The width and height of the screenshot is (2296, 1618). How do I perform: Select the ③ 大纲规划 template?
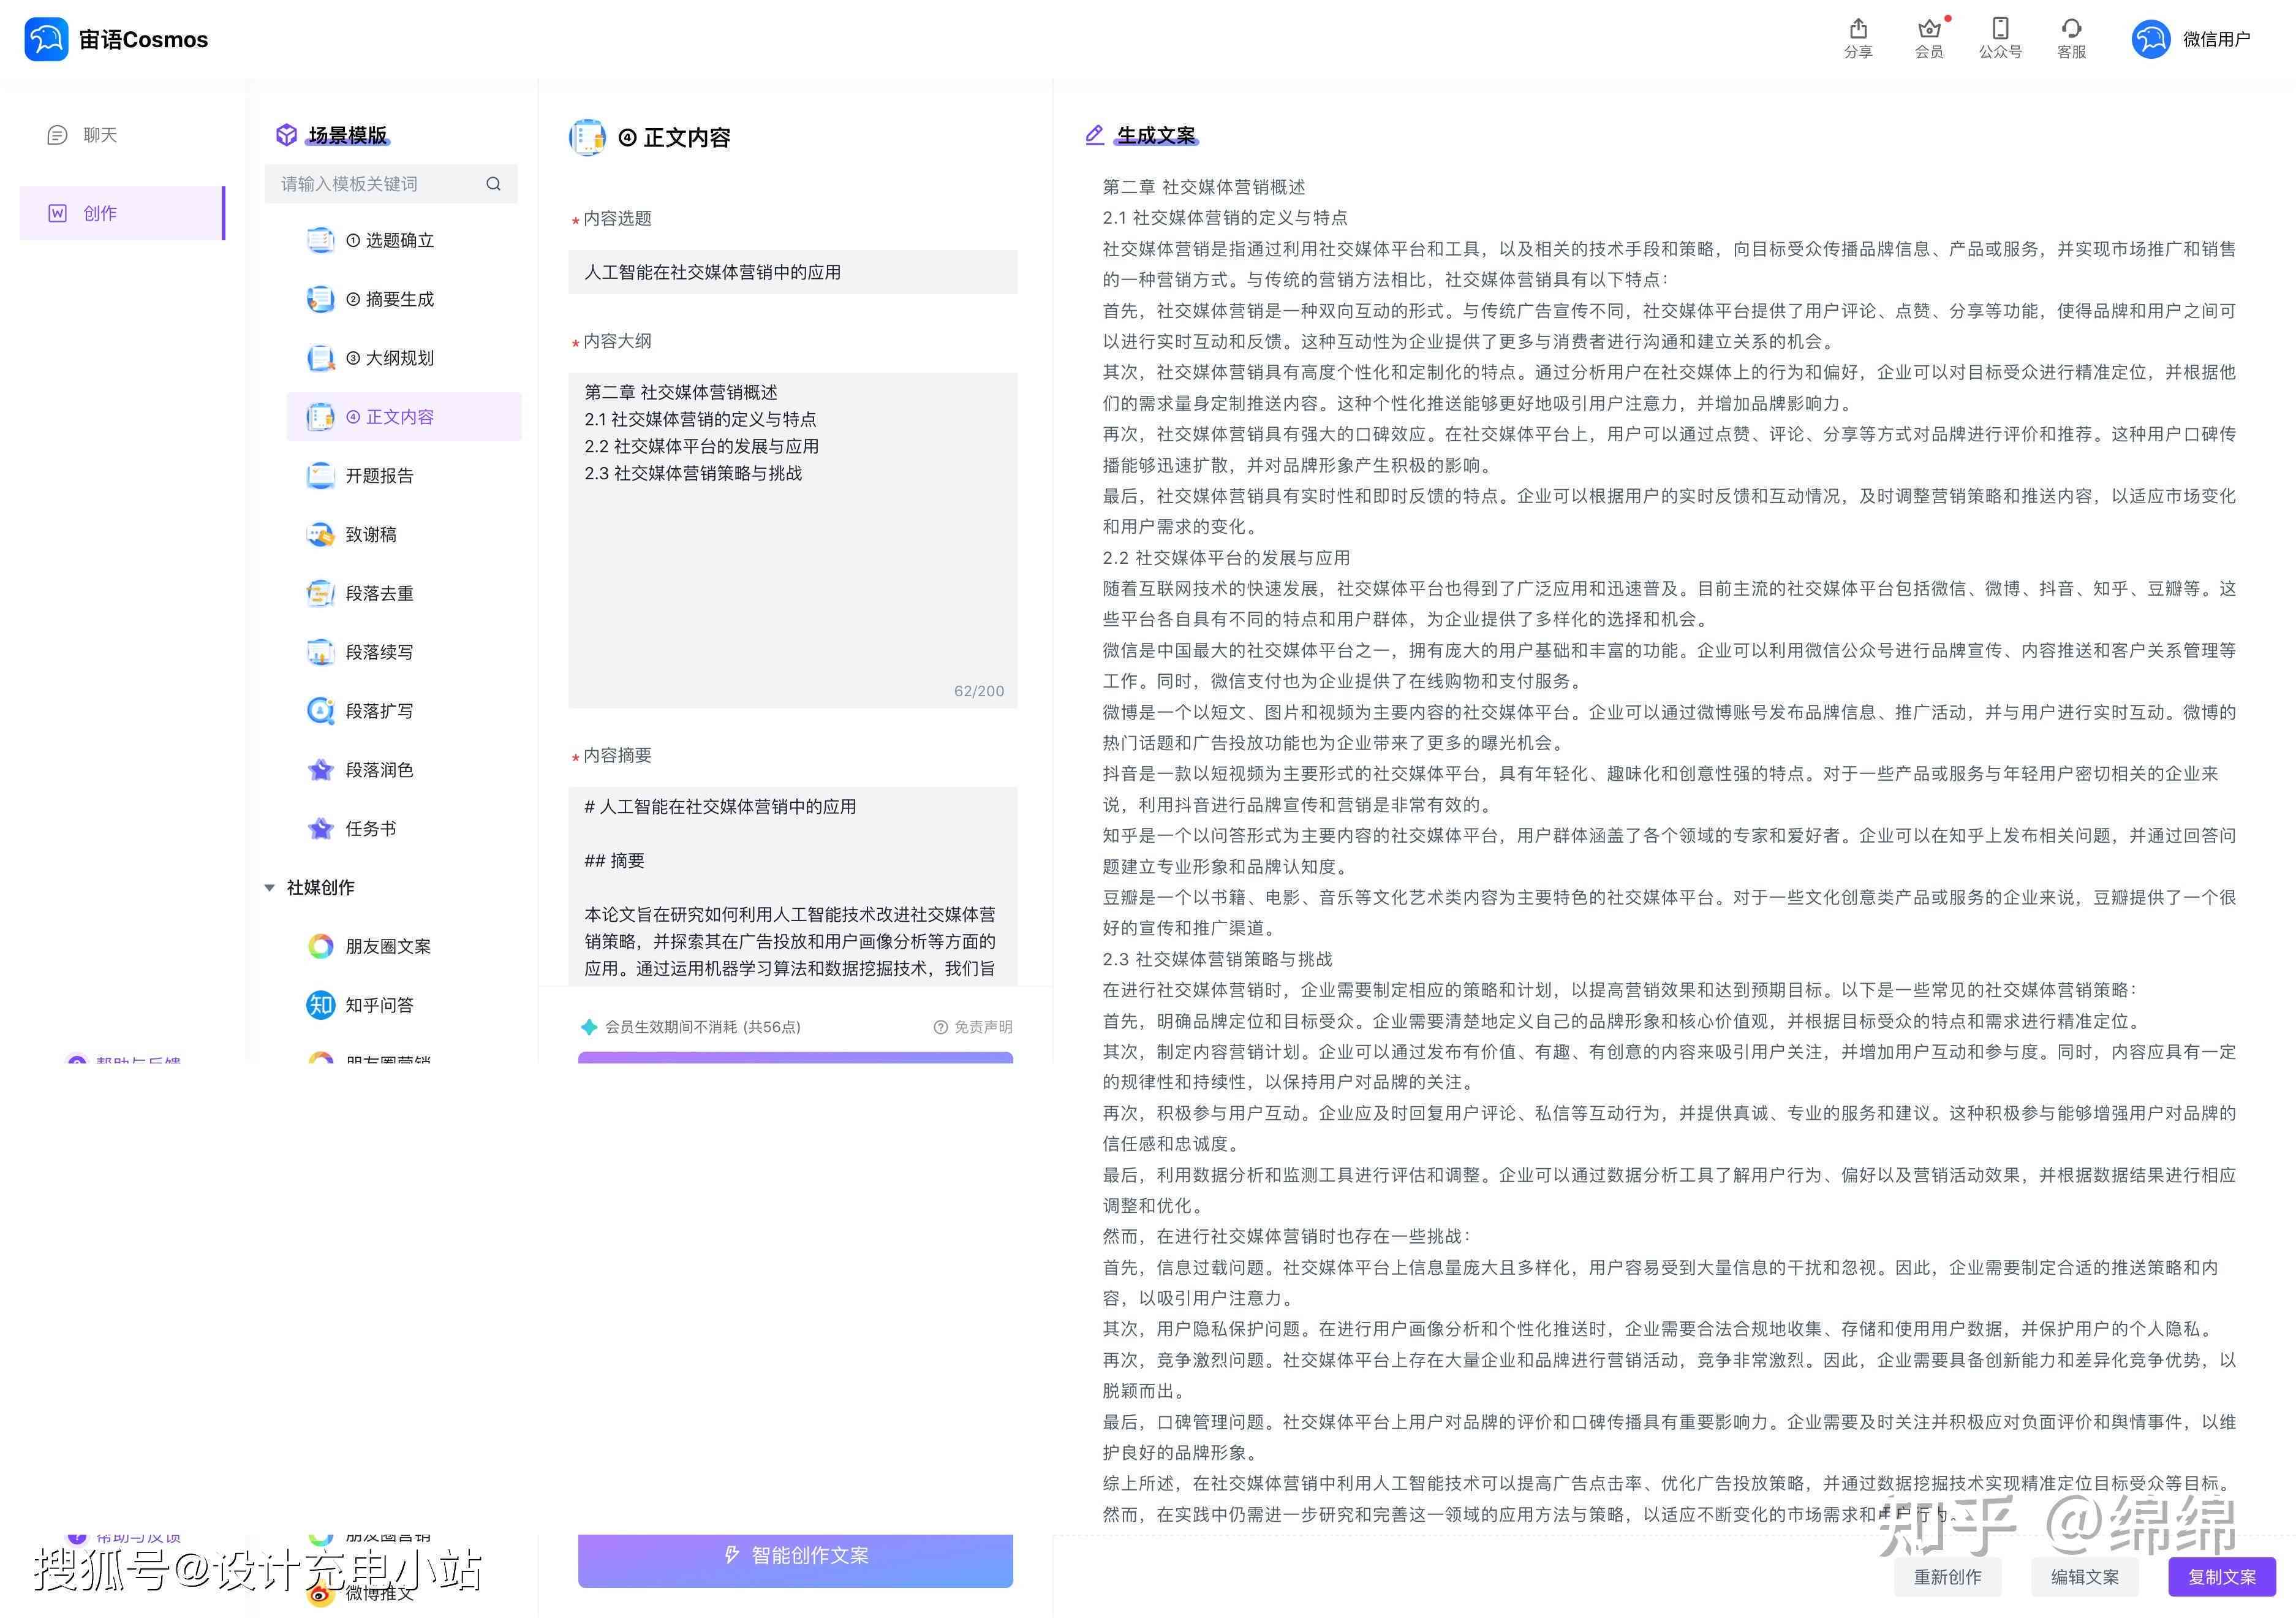(404, 358)
